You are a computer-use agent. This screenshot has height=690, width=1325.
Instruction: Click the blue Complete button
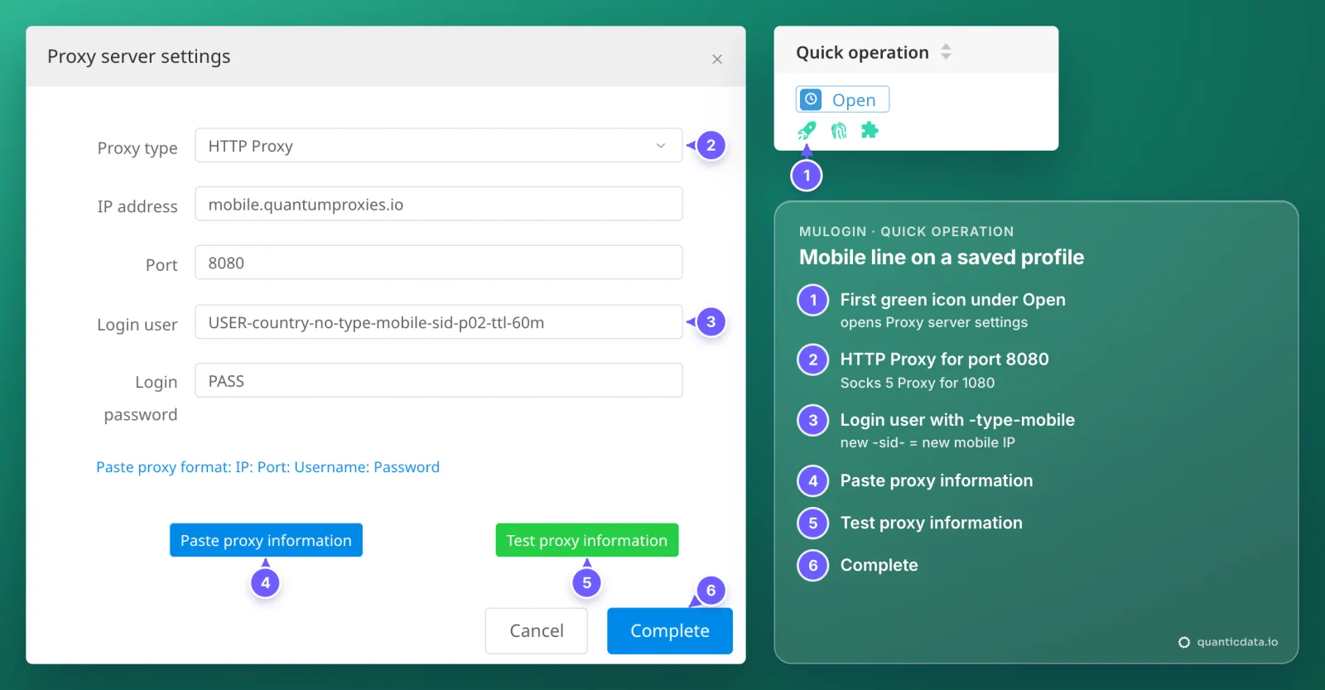(670, 631)
